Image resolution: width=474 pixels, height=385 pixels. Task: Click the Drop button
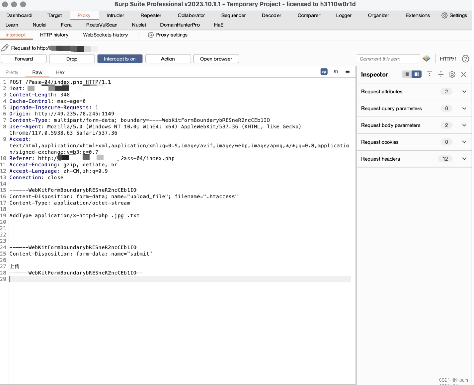point(72,59)
